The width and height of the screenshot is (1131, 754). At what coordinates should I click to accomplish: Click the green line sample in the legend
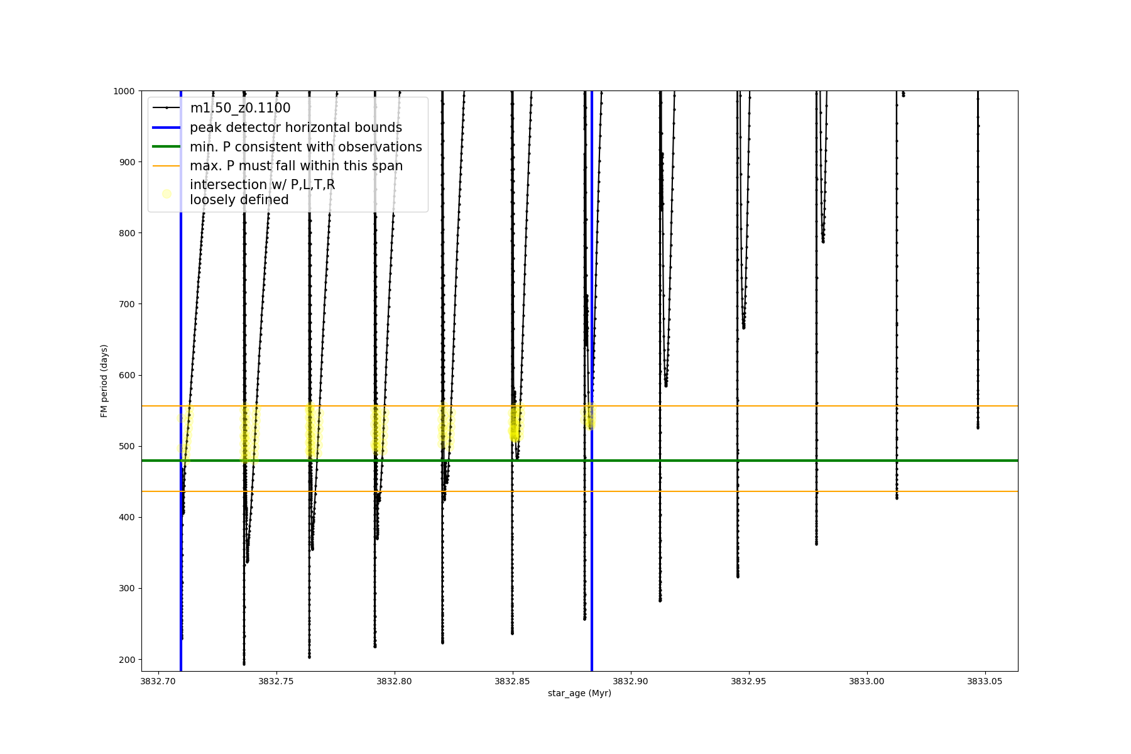[167, 147]
